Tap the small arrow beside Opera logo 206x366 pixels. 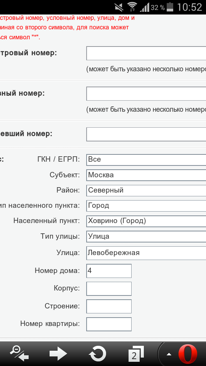169,354
